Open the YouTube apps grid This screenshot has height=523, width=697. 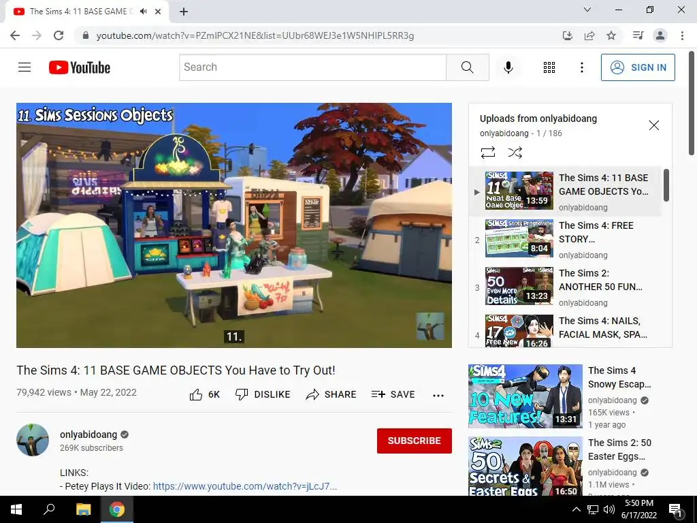click(x=549, y=67)
